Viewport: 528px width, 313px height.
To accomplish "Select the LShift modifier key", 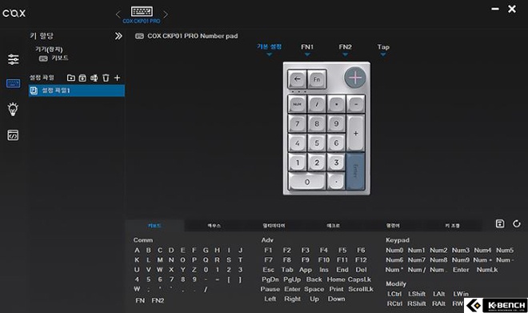I will click(417, 294).
